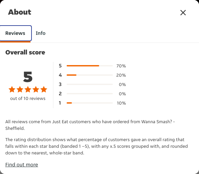This screenshot has width=199, height=174.
Task: Close the About dialog with X icon
Action: click(183, 13)
